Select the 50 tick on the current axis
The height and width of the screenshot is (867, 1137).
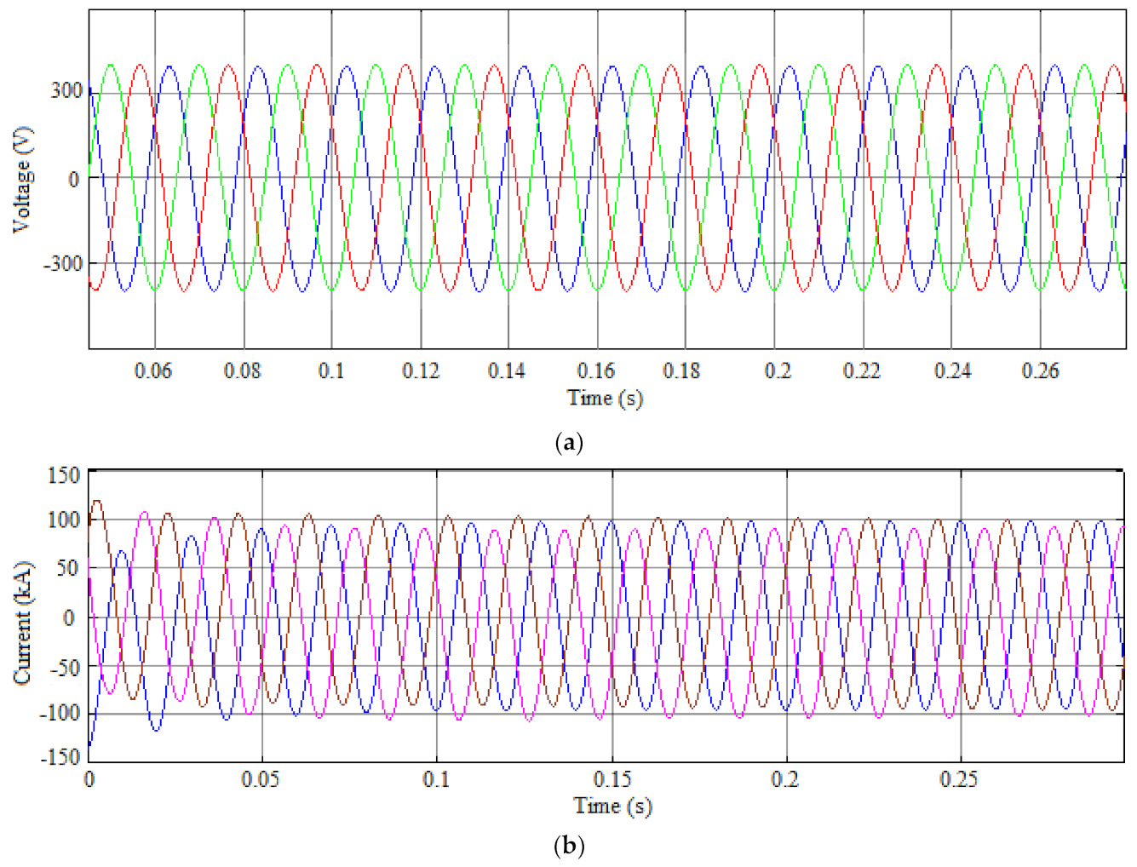(68, 567)
